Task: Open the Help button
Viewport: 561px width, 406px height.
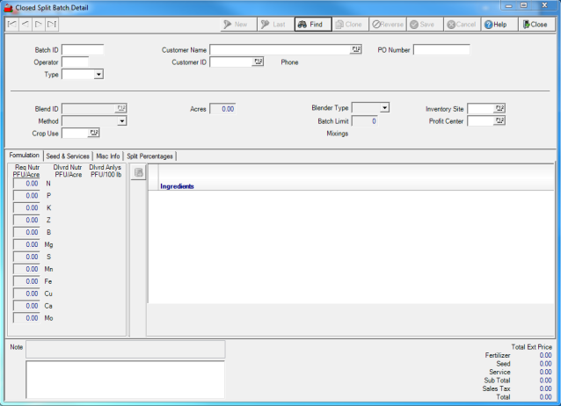Action: tap(495, 25)
